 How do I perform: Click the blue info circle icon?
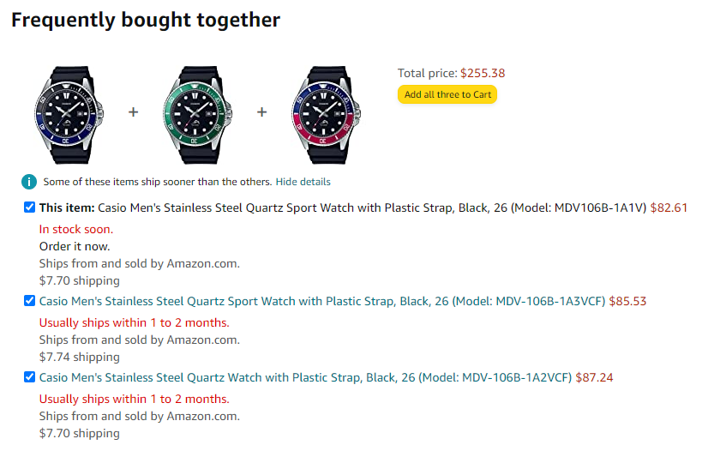pos(29,182)
